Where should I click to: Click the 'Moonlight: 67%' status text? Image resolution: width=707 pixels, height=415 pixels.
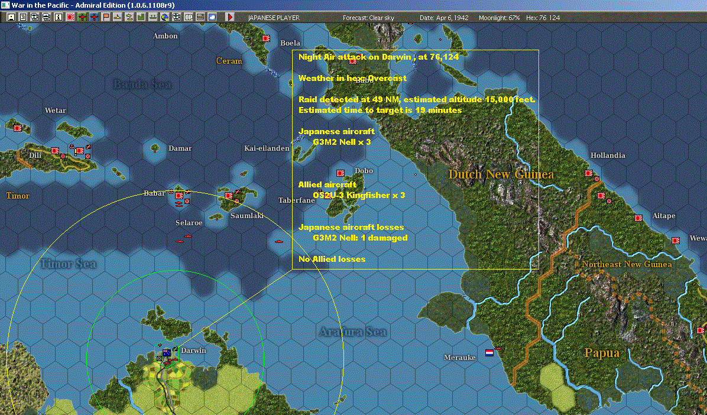coord(499,18)
